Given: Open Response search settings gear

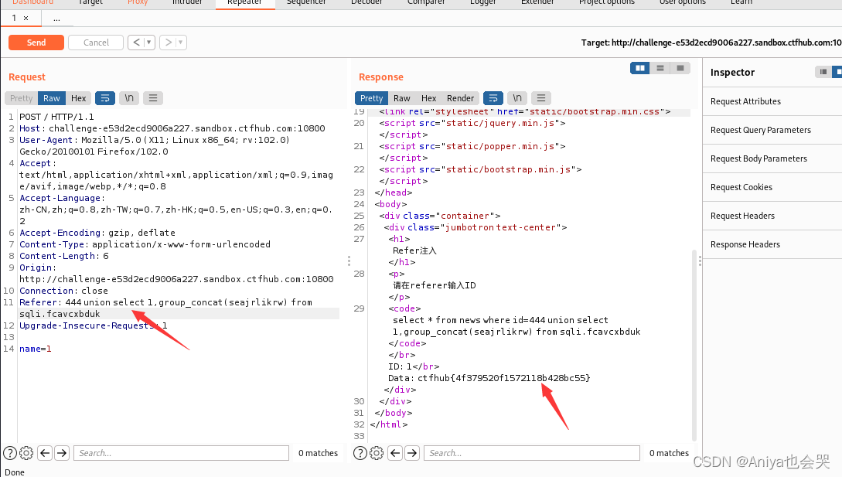Looking at the screenshot, I should 377,453.
